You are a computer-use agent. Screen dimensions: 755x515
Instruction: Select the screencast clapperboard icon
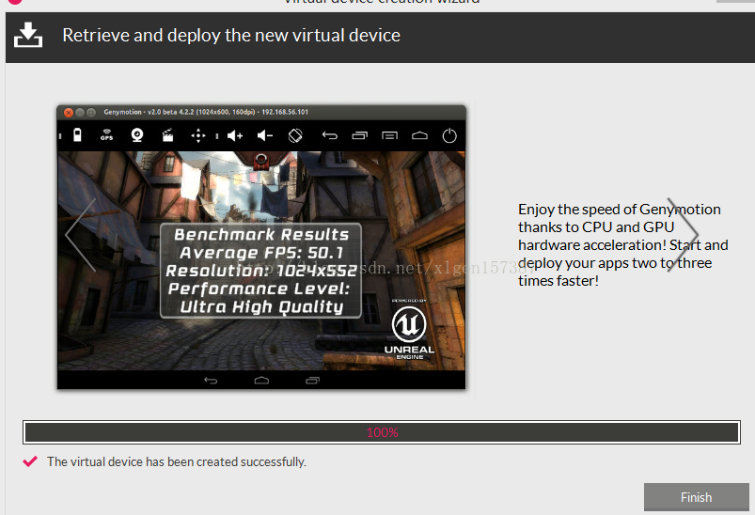tap(167, 135)
